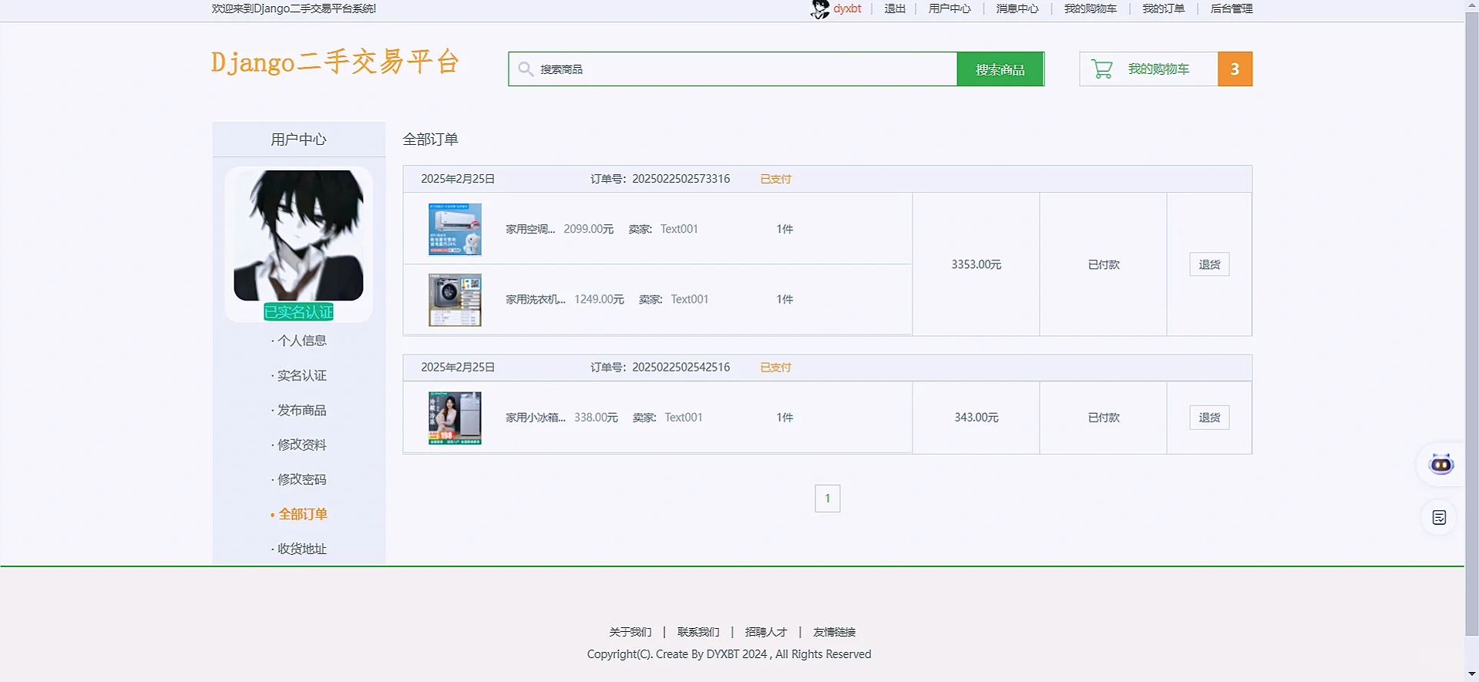The image size is (1479, 682).
Task: Open the air conditioner product thumbnail
Action: point(455,229)
